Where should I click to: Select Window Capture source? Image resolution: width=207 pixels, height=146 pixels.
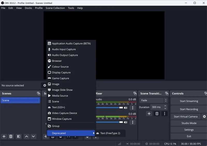tap(71, 119)
